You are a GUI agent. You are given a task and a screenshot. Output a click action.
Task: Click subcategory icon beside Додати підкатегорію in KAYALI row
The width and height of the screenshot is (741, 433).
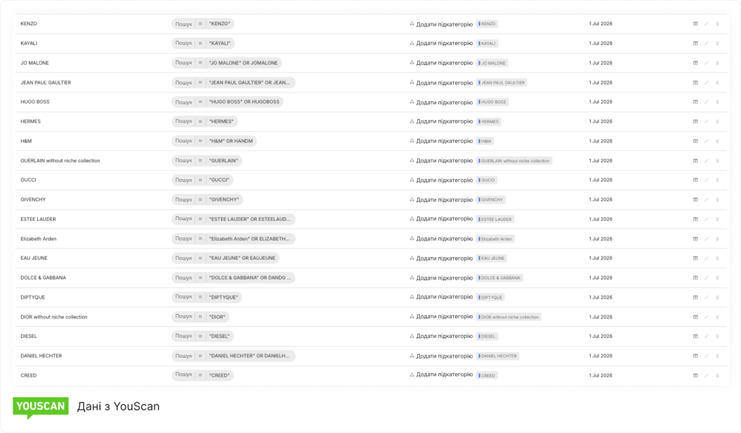click(412, 43)
